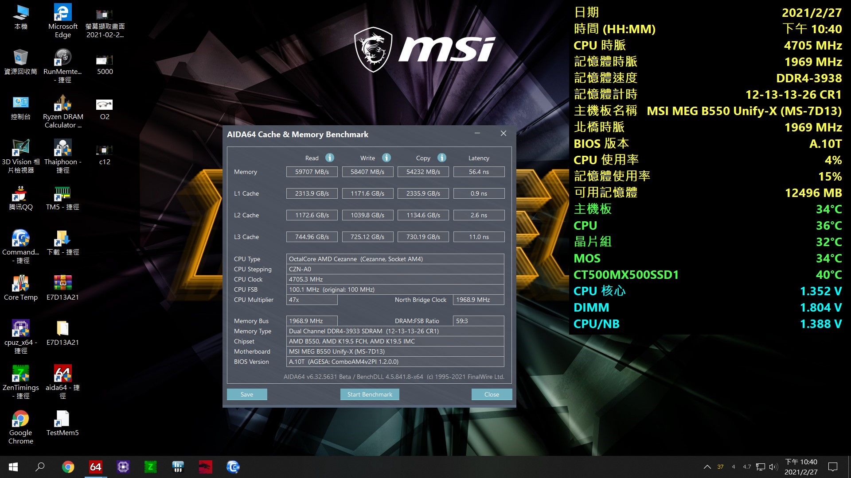The height and width of the screenshot is (478, 851).
Task: Open the 資源回收筒 recycle bin icon
Action: click(21, 62)
